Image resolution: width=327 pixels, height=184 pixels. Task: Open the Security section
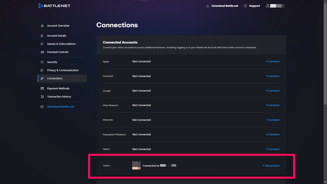point(52,62)
